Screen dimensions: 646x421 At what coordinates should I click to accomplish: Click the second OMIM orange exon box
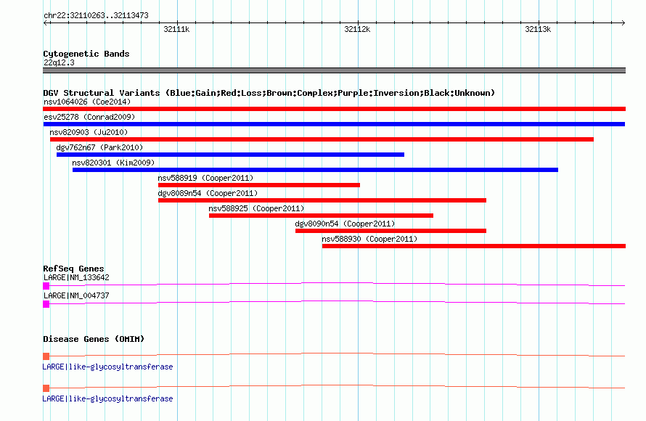pyautogui.click(x=46, y=388)
